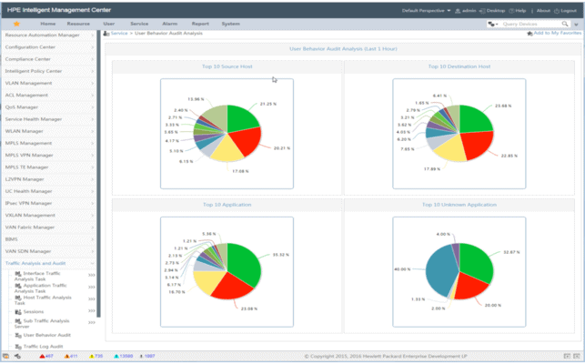
Task: Click the orange favorites star icon
Action: [x=16, y=24]
